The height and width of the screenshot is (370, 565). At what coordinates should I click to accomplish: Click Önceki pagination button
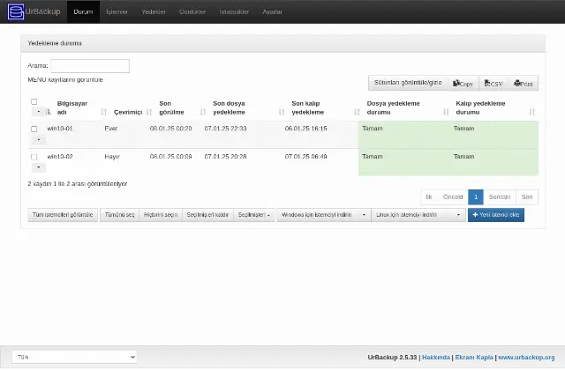[453, 197]
